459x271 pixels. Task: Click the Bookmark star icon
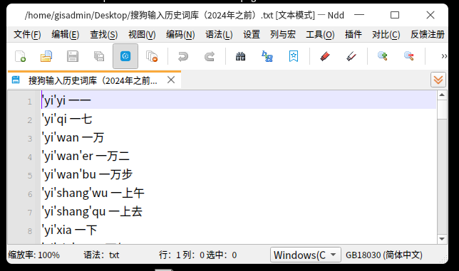click(294, 56)
